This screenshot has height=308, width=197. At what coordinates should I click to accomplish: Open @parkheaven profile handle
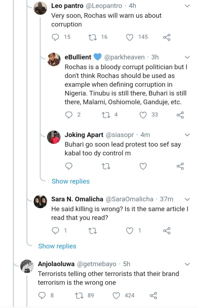[x=125, y=57]
